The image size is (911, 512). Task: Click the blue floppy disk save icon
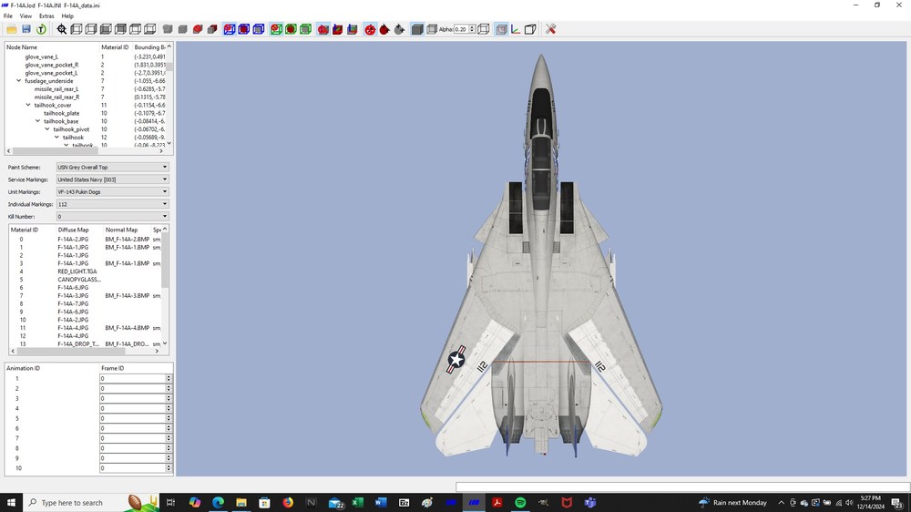(26, 29)
